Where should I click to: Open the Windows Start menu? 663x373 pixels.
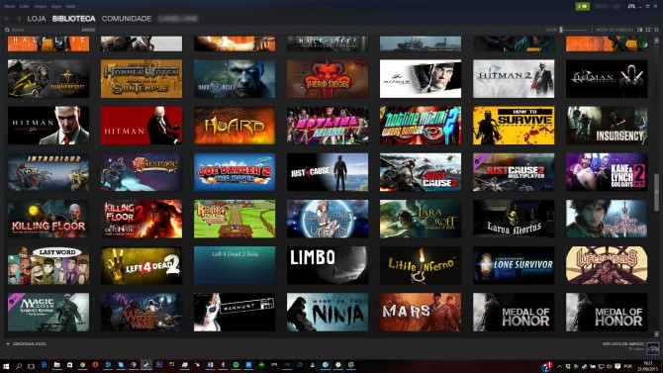point(6,365)
